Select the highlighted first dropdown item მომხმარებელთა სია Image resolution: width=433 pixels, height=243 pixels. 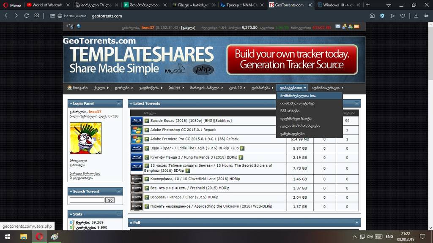[309, 96]
